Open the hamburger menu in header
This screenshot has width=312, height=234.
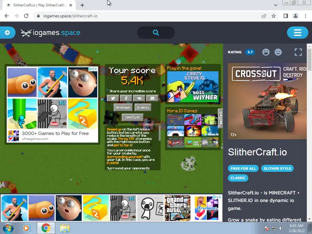pos(297,32)
